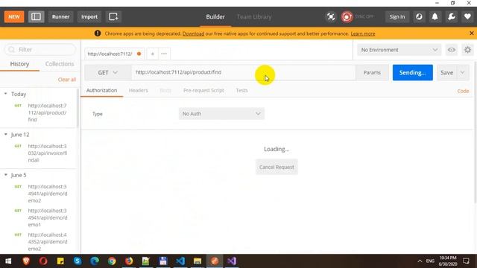Collapse the June 5 history group
477x268 pixels.
(6, 175)
